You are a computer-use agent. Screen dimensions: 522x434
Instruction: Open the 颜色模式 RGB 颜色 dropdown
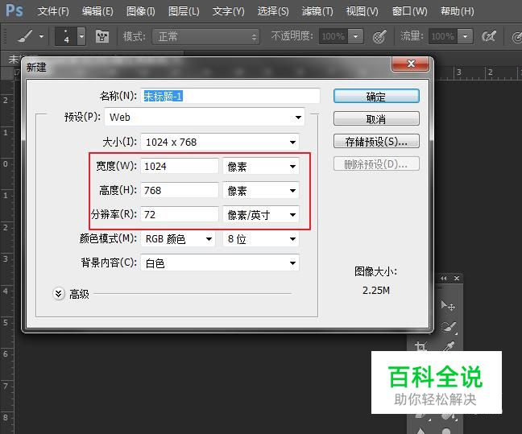point(177,239)
